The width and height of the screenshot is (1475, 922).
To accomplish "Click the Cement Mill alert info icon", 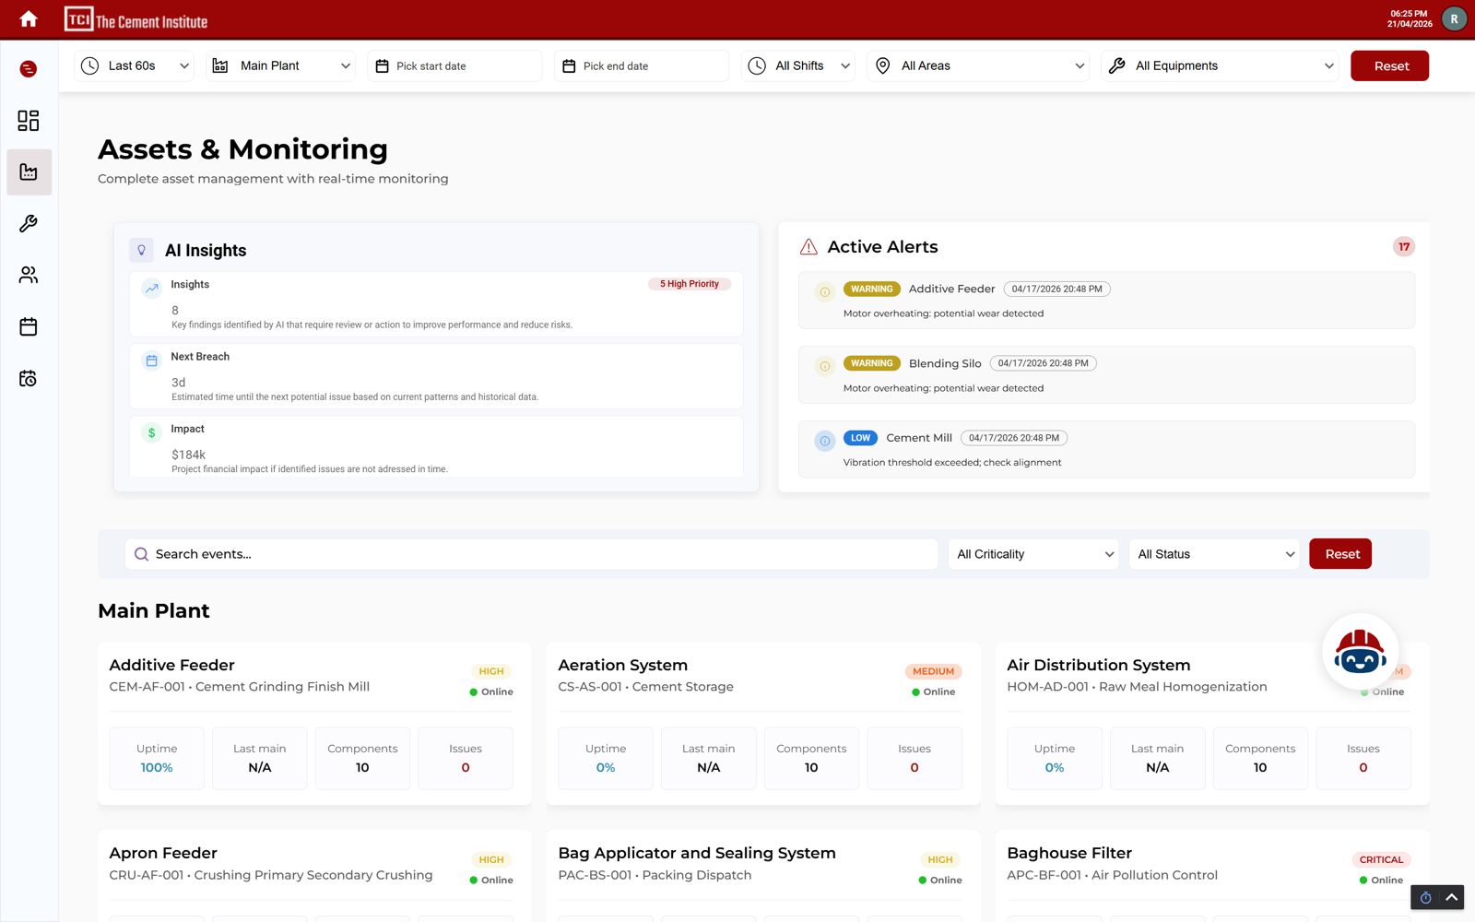I will pyautogui.click(x=825, y=441).
